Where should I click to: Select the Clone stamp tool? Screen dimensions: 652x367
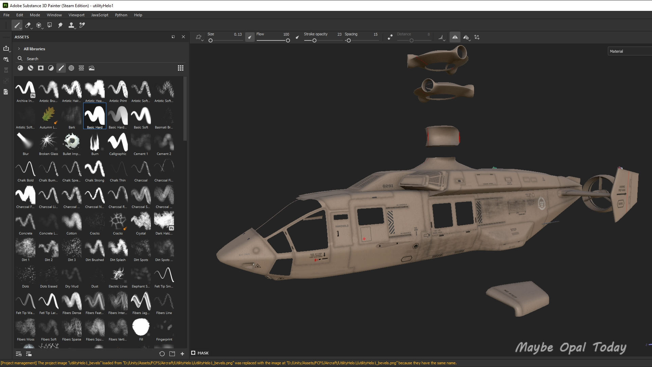tap(71, 25)
